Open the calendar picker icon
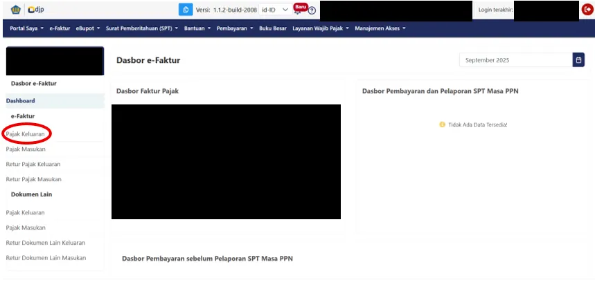Image resolution: width=595 pixels, height=287 pixels. 578,60
